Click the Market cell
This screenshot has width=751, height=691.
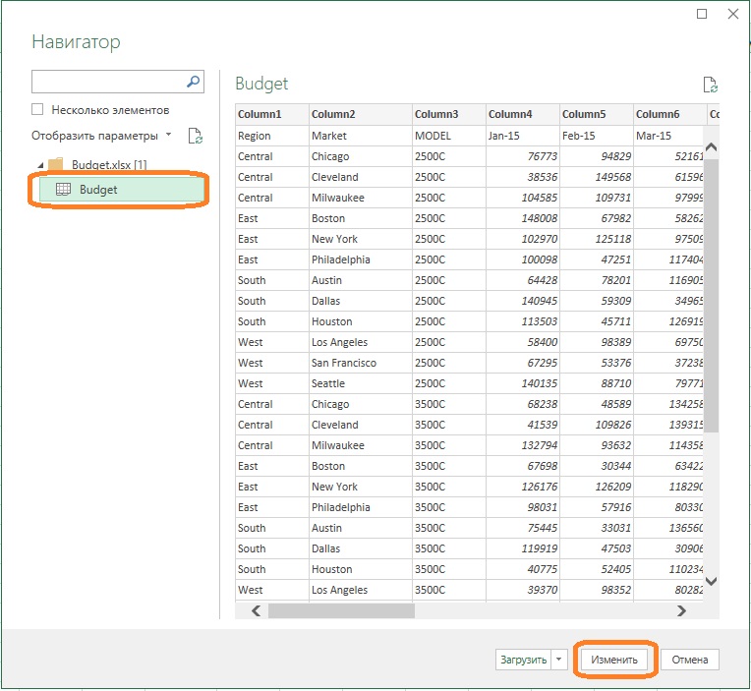pyautogui.click(x=361, y=136)
